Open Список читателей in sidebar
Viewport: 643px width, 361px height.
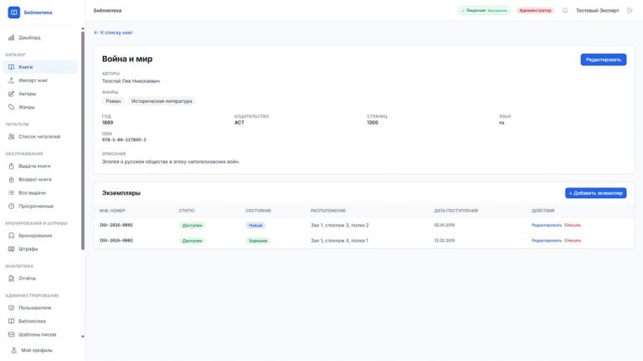[40, 137]
